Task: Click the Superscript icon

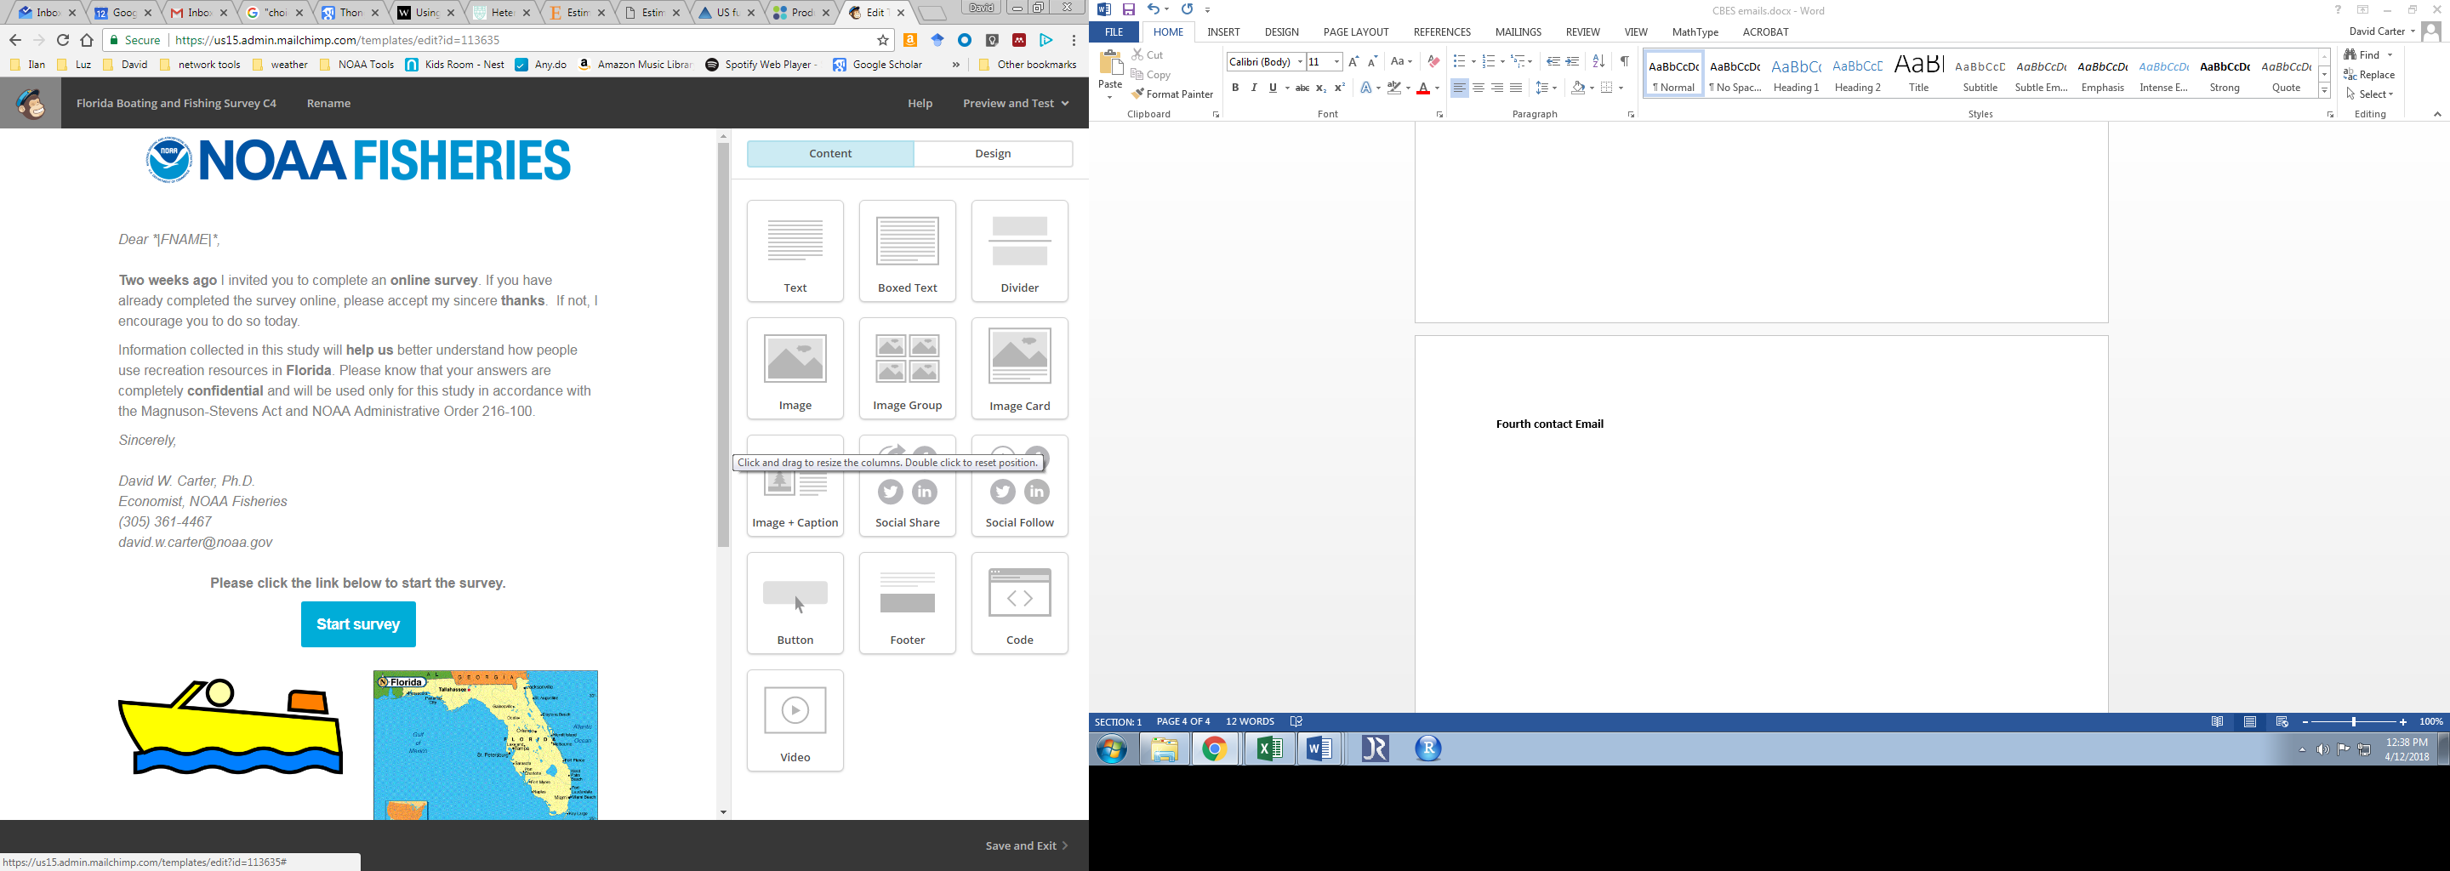Action: [1340, 88]
